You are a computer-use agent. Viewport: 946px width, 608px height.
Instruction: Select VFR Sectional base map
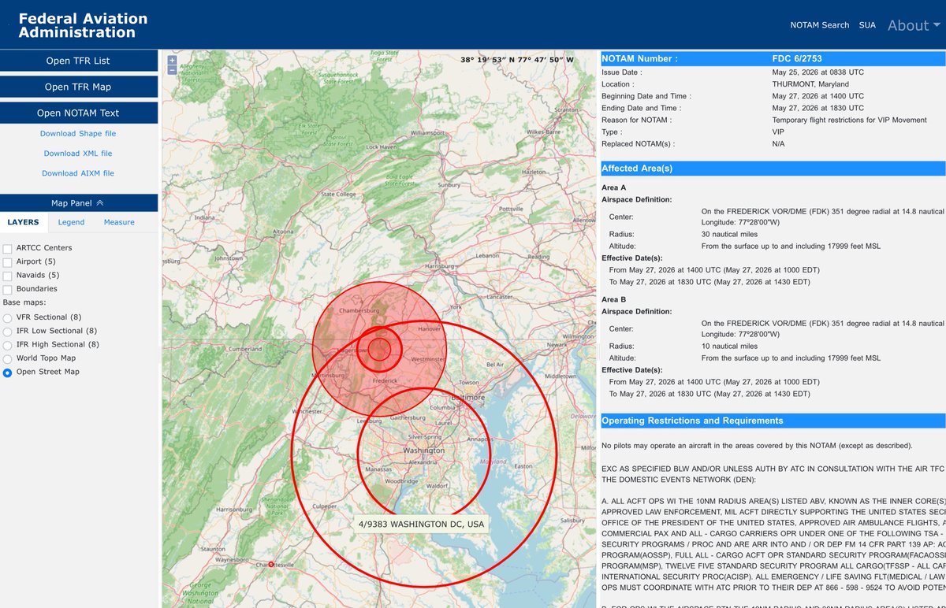coord(7,317)
